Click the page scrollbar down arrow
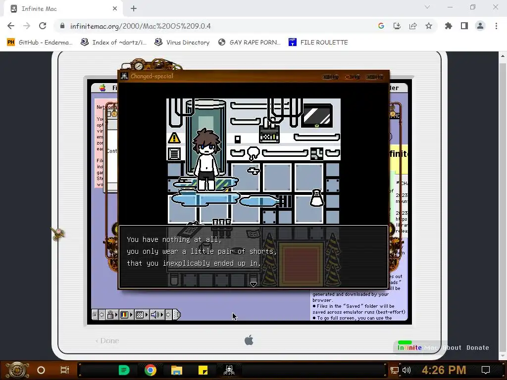The image size is (507, 380). 503,356
